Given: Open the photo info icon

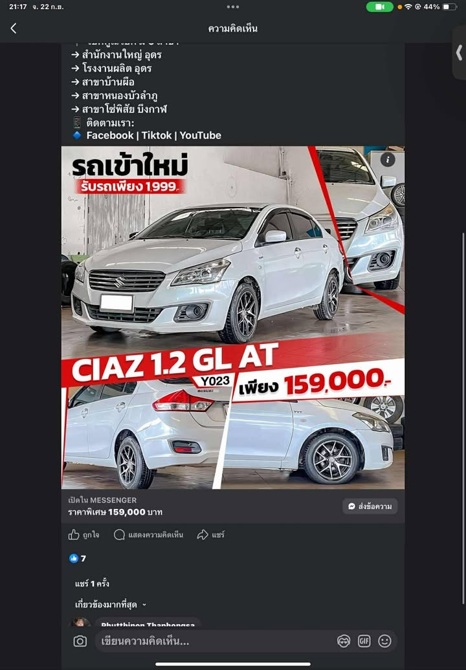Looking at the screenshot, I should (388, 160).
